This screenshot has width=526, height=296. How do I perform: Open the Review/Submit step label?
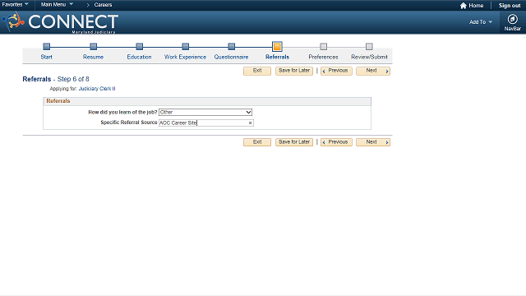(x=369, y=57)
